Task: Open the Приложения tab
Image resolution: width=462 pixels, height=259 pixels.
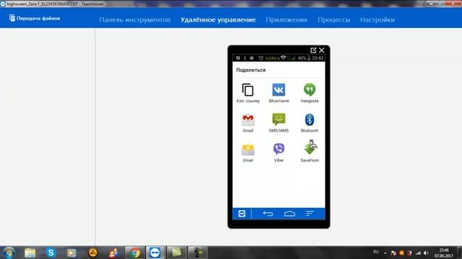Action: click(x=287, y=19)
